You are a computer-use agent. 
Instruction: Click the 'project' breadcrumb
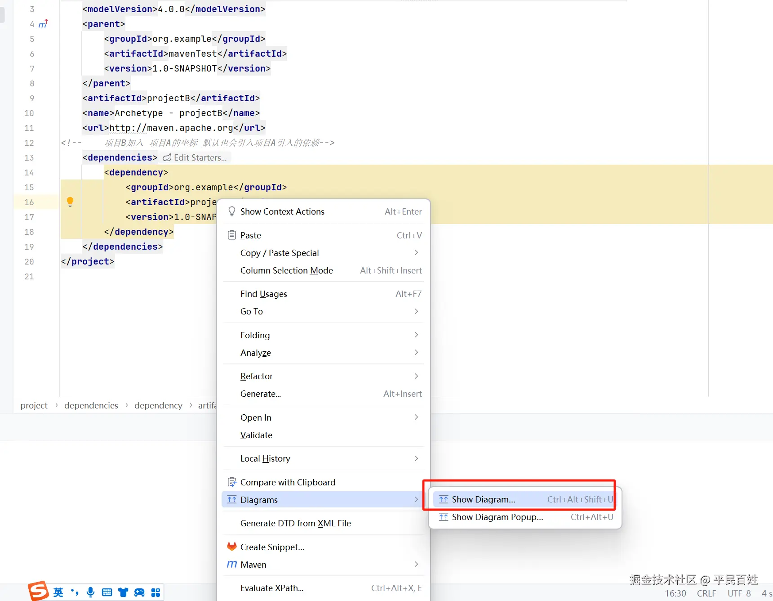click(x=34, y=405)
